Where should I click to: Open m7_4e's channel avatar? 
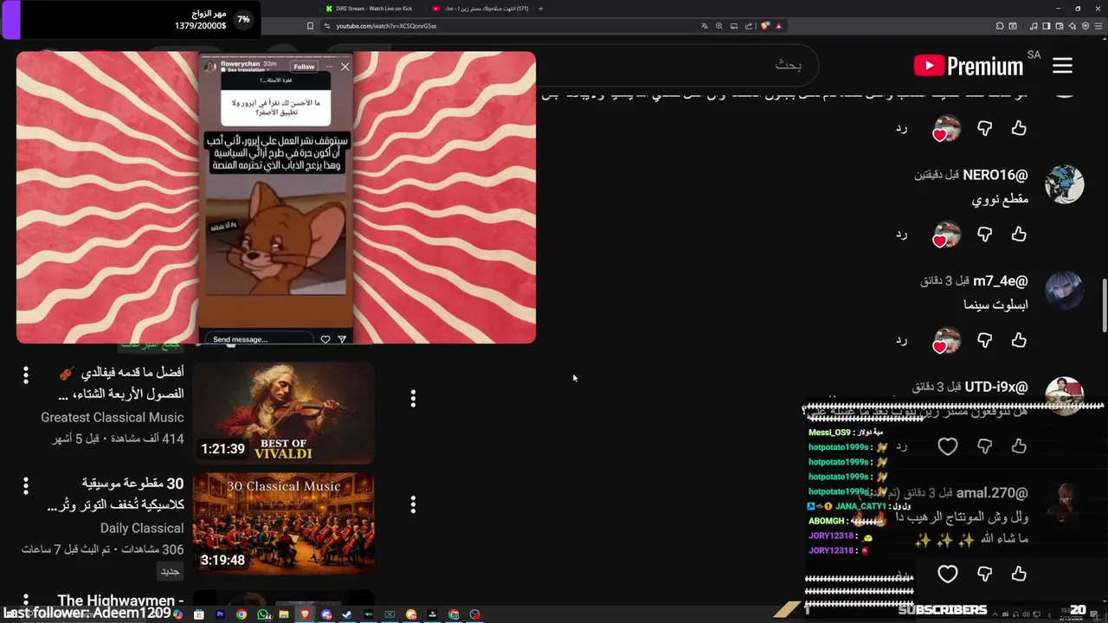pos(1065,291)
